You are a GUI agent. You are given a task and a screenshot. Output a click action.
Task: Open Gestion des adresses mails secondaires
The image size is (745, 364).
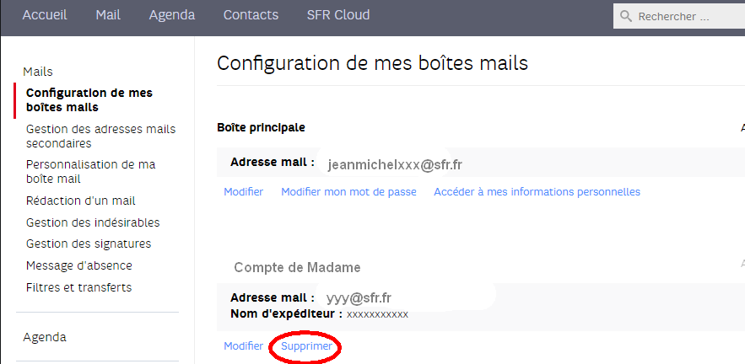[100, 136]
